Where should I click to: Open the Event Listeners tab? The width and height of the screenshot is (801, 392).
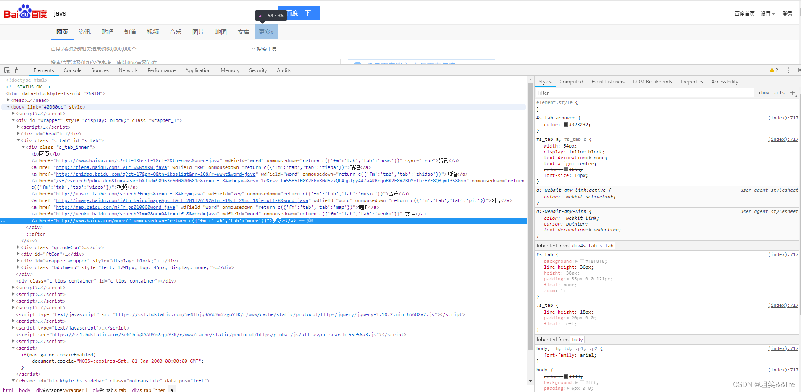coord(608,82)
